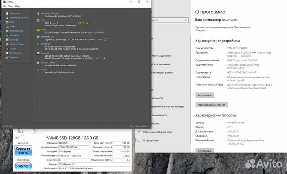Click drive title NVME SSD 128GB 128,0 GB
The height and width of the screenshot is (174, 287).
[72, 138]
